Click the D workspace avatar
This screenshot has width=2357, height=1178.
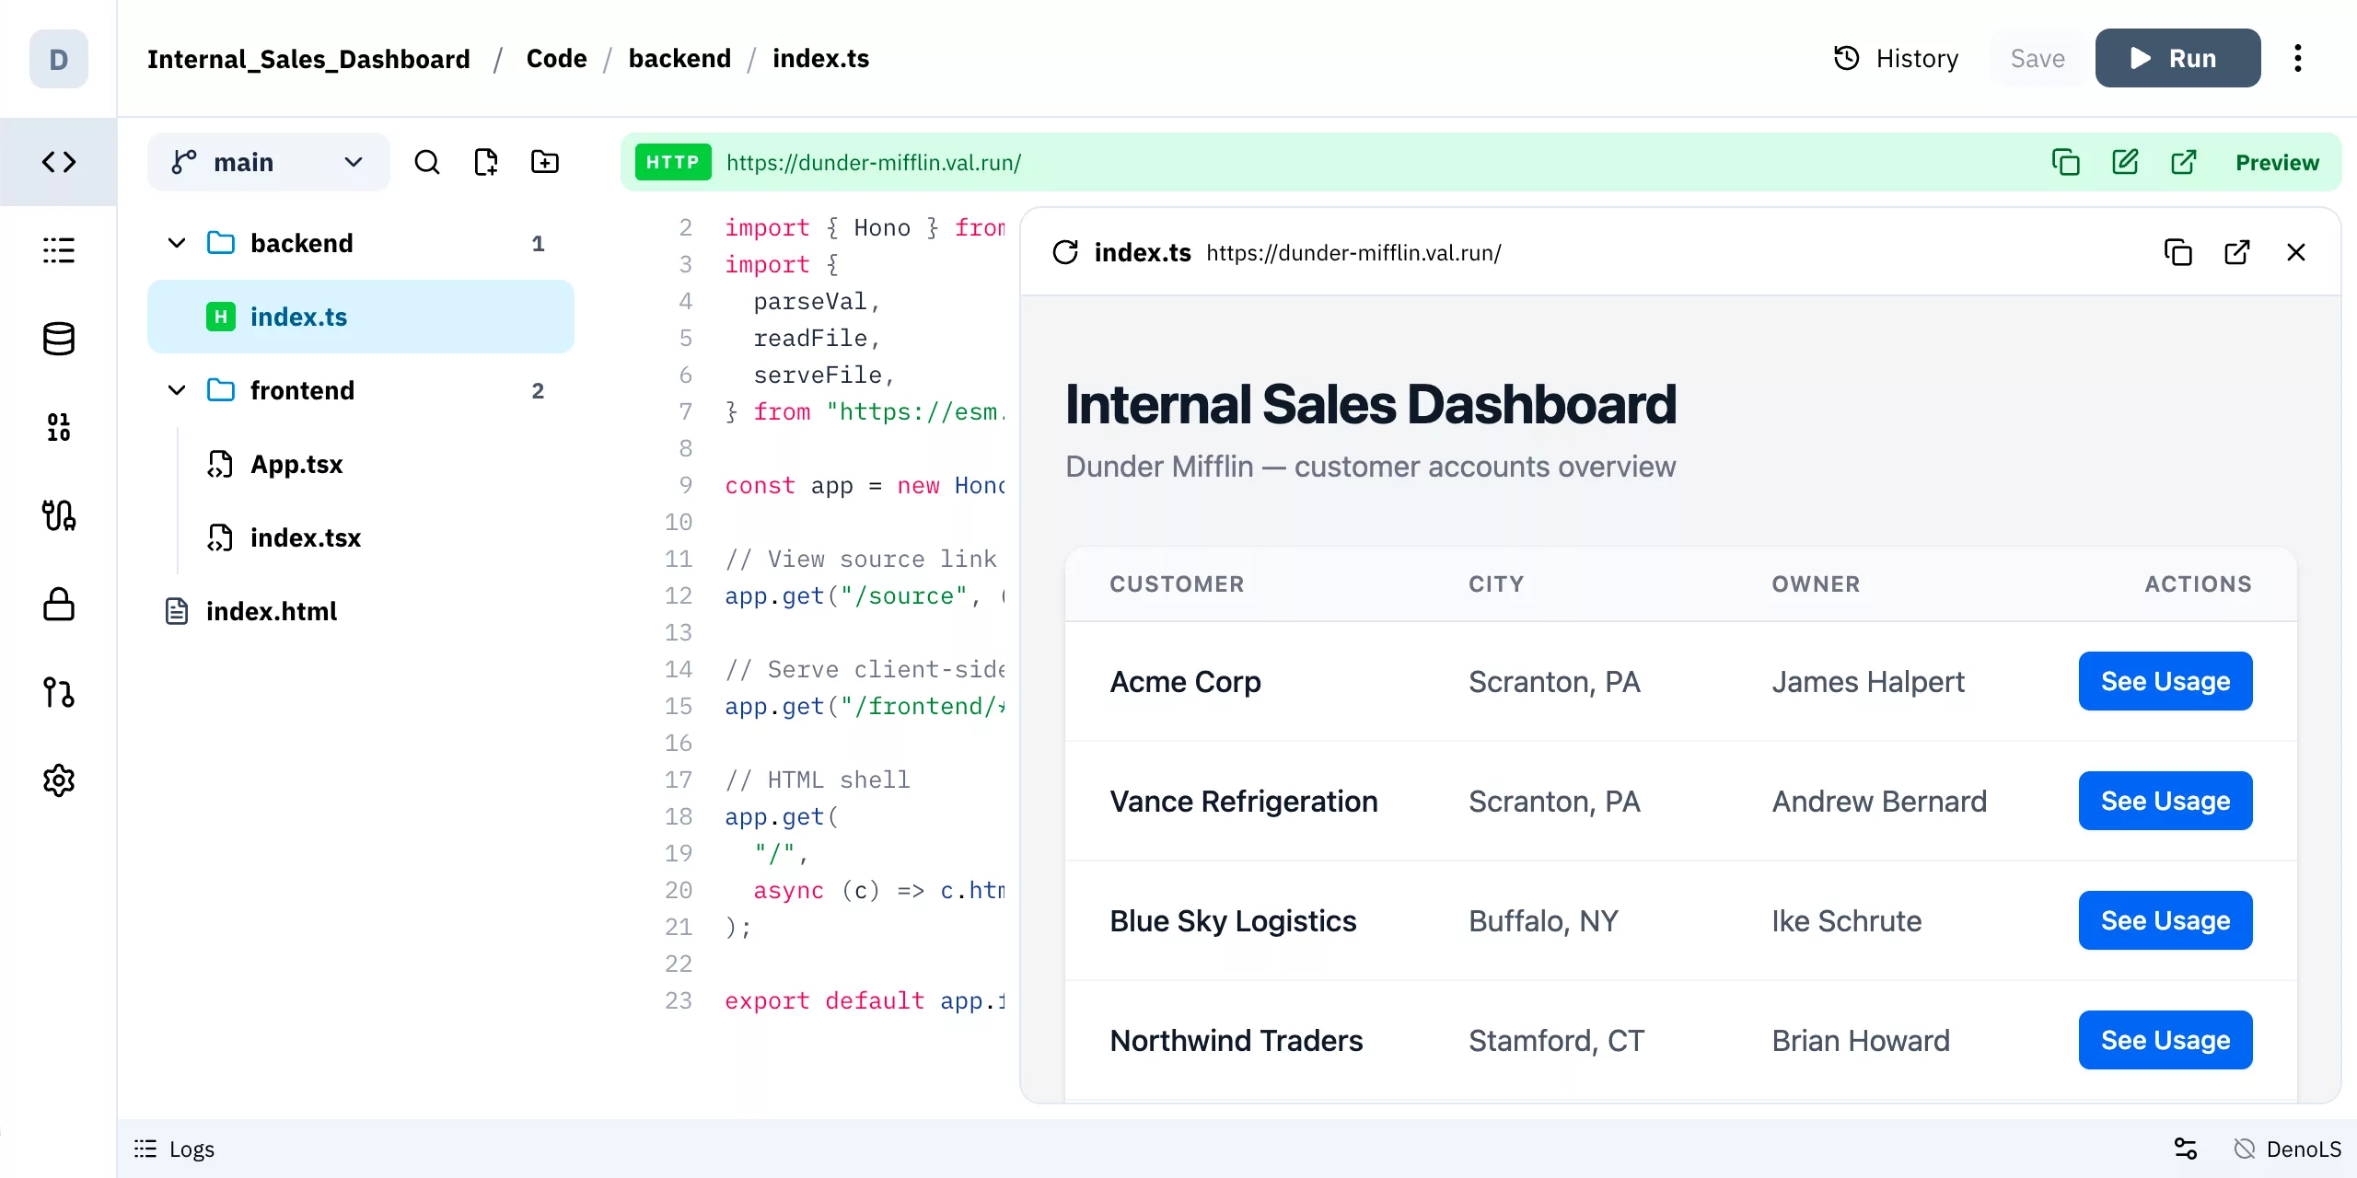(59, 59)
